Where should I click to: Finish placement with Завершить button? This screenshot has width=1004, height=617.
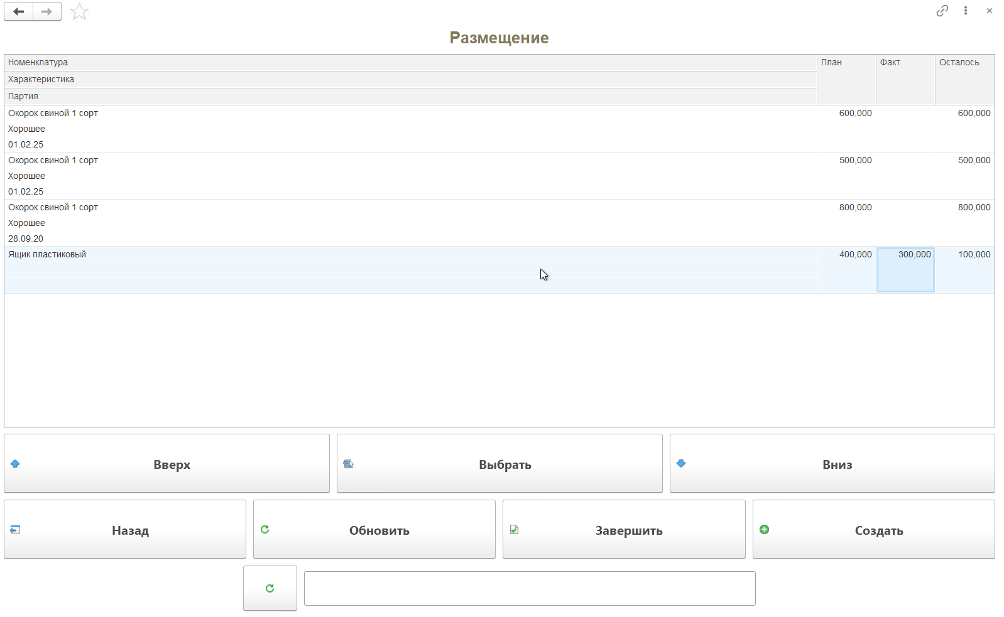click(x=624, y=530)
